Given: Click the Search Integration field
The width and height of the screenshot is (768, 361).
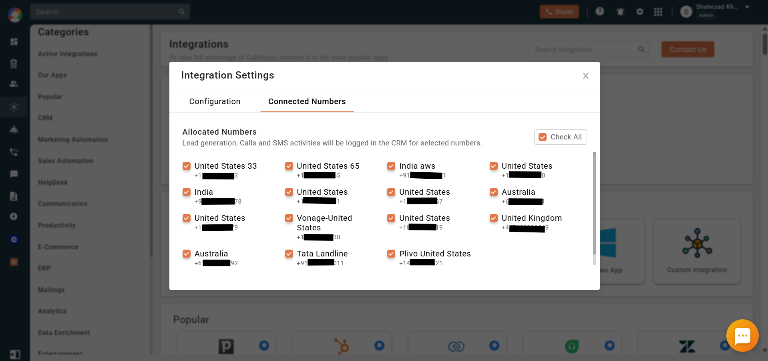Looking at the screenshot, I should pos(589,50).
